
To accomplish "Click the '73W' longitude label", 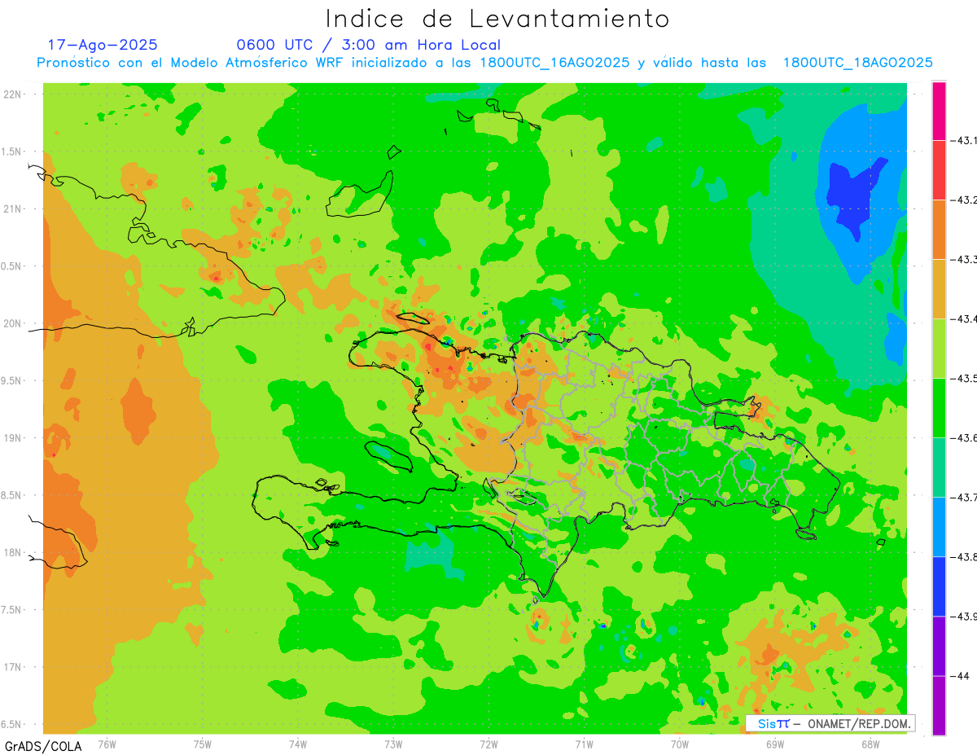I will click(393, 744).
